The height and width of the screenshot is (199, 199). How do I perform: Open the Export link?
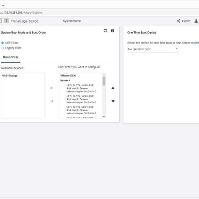(x=186, y=21)
